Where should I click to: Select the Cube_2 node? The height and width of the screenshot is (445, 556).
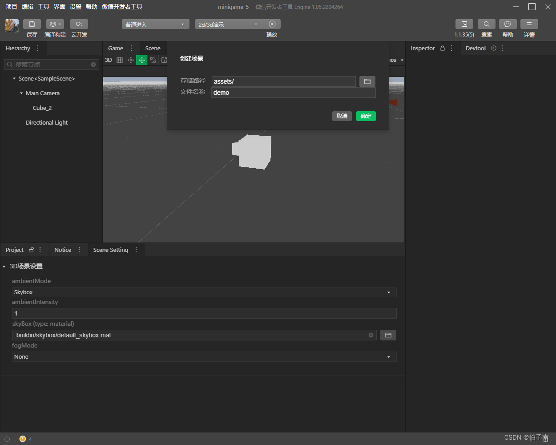42,108
